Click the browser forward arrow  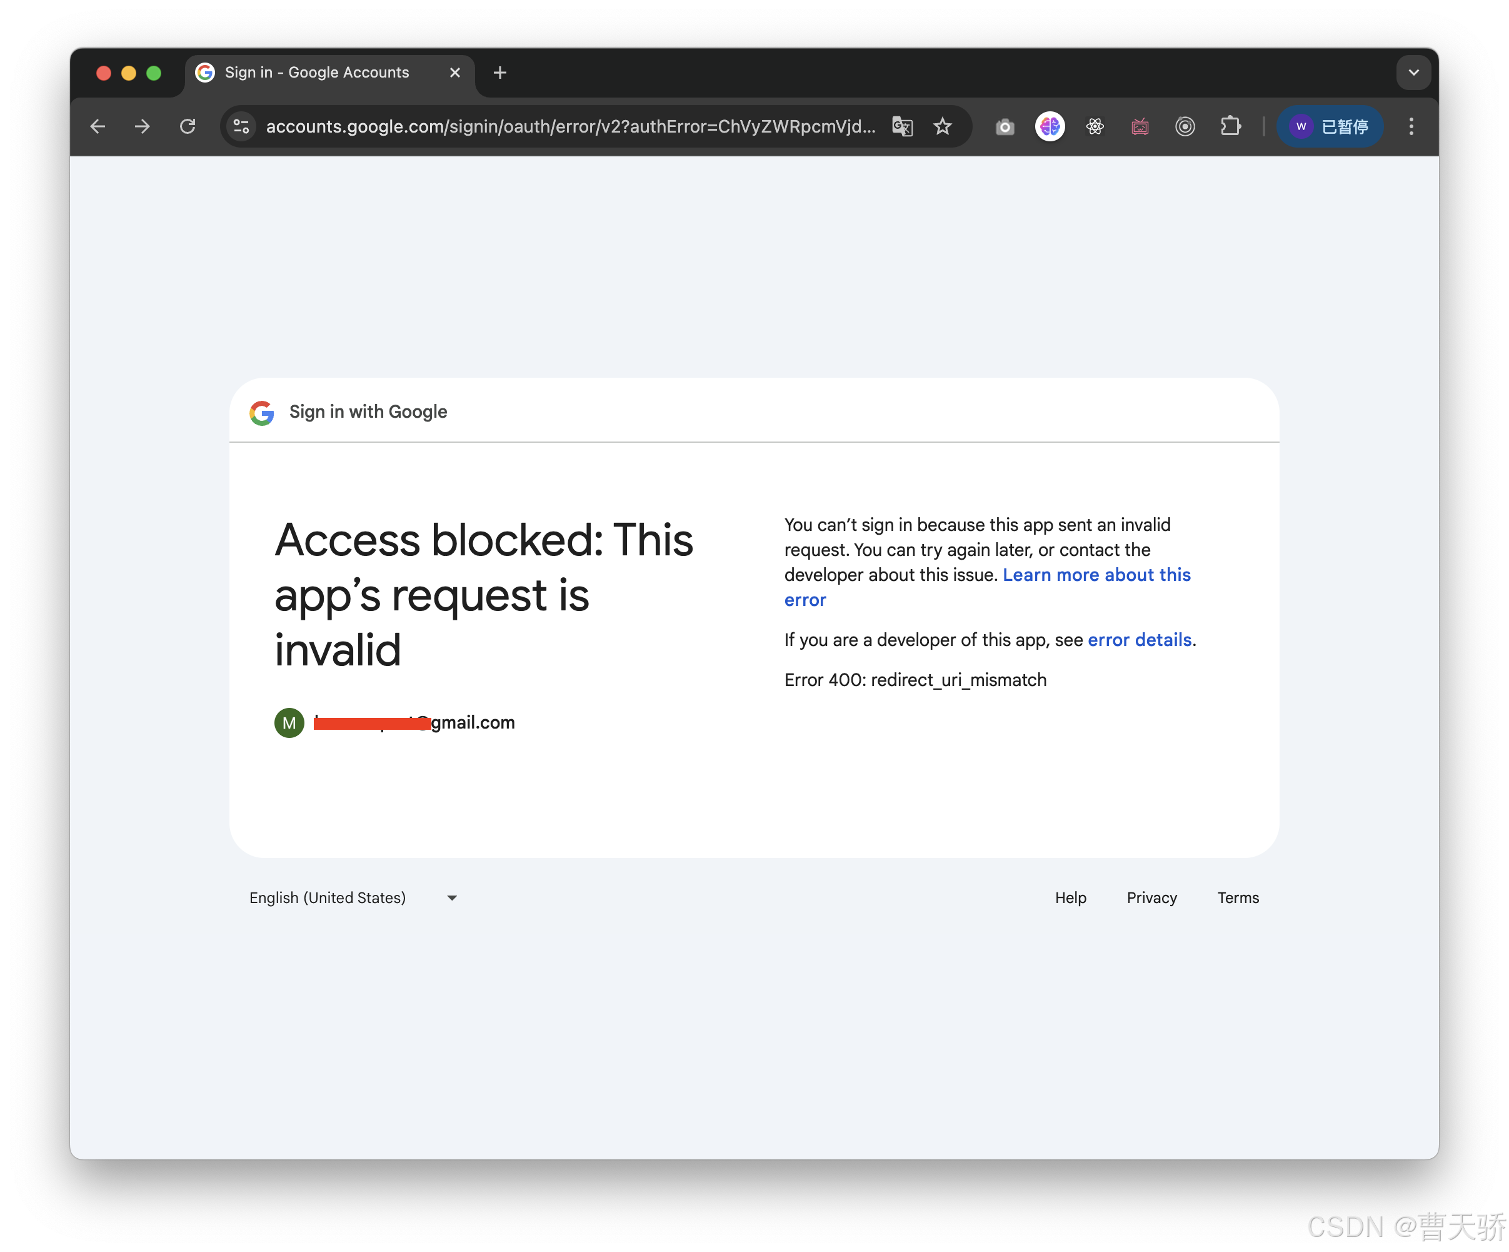(x=143, y=126)
